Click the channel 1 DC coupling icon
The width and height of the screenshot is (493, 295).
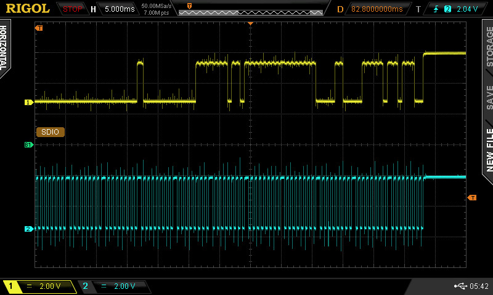pyautogui.click(x=29, y=286)
